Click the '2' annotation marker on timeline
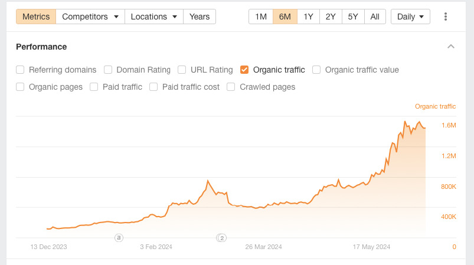This screenshot has width=474, height=265. [x=222, y=238]
